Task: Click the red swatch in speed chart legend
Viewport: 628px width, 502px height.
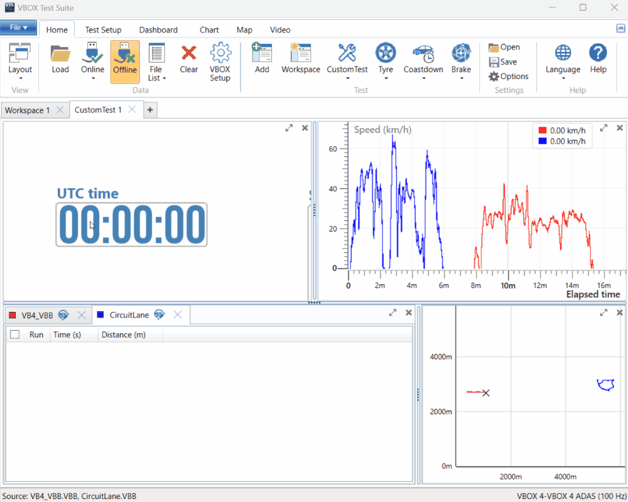Action: pos(543,131)
